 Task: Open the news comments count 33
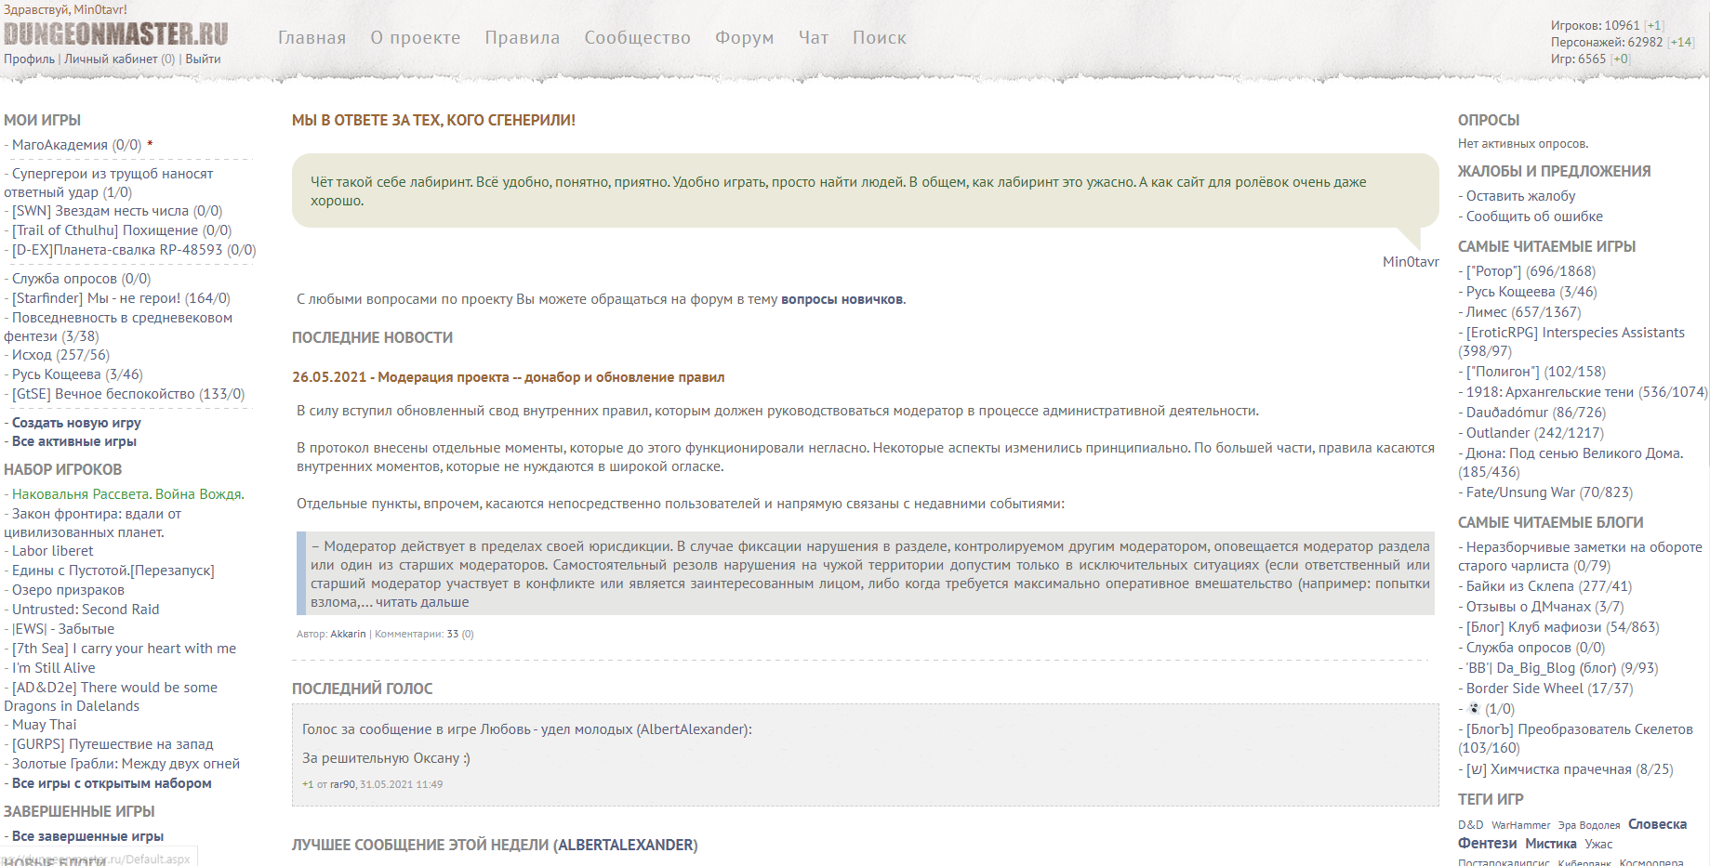tap(453, 634)
